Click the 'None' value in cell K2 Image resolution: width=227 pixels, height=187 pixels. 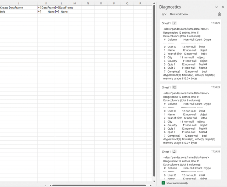tap(51, 12)
